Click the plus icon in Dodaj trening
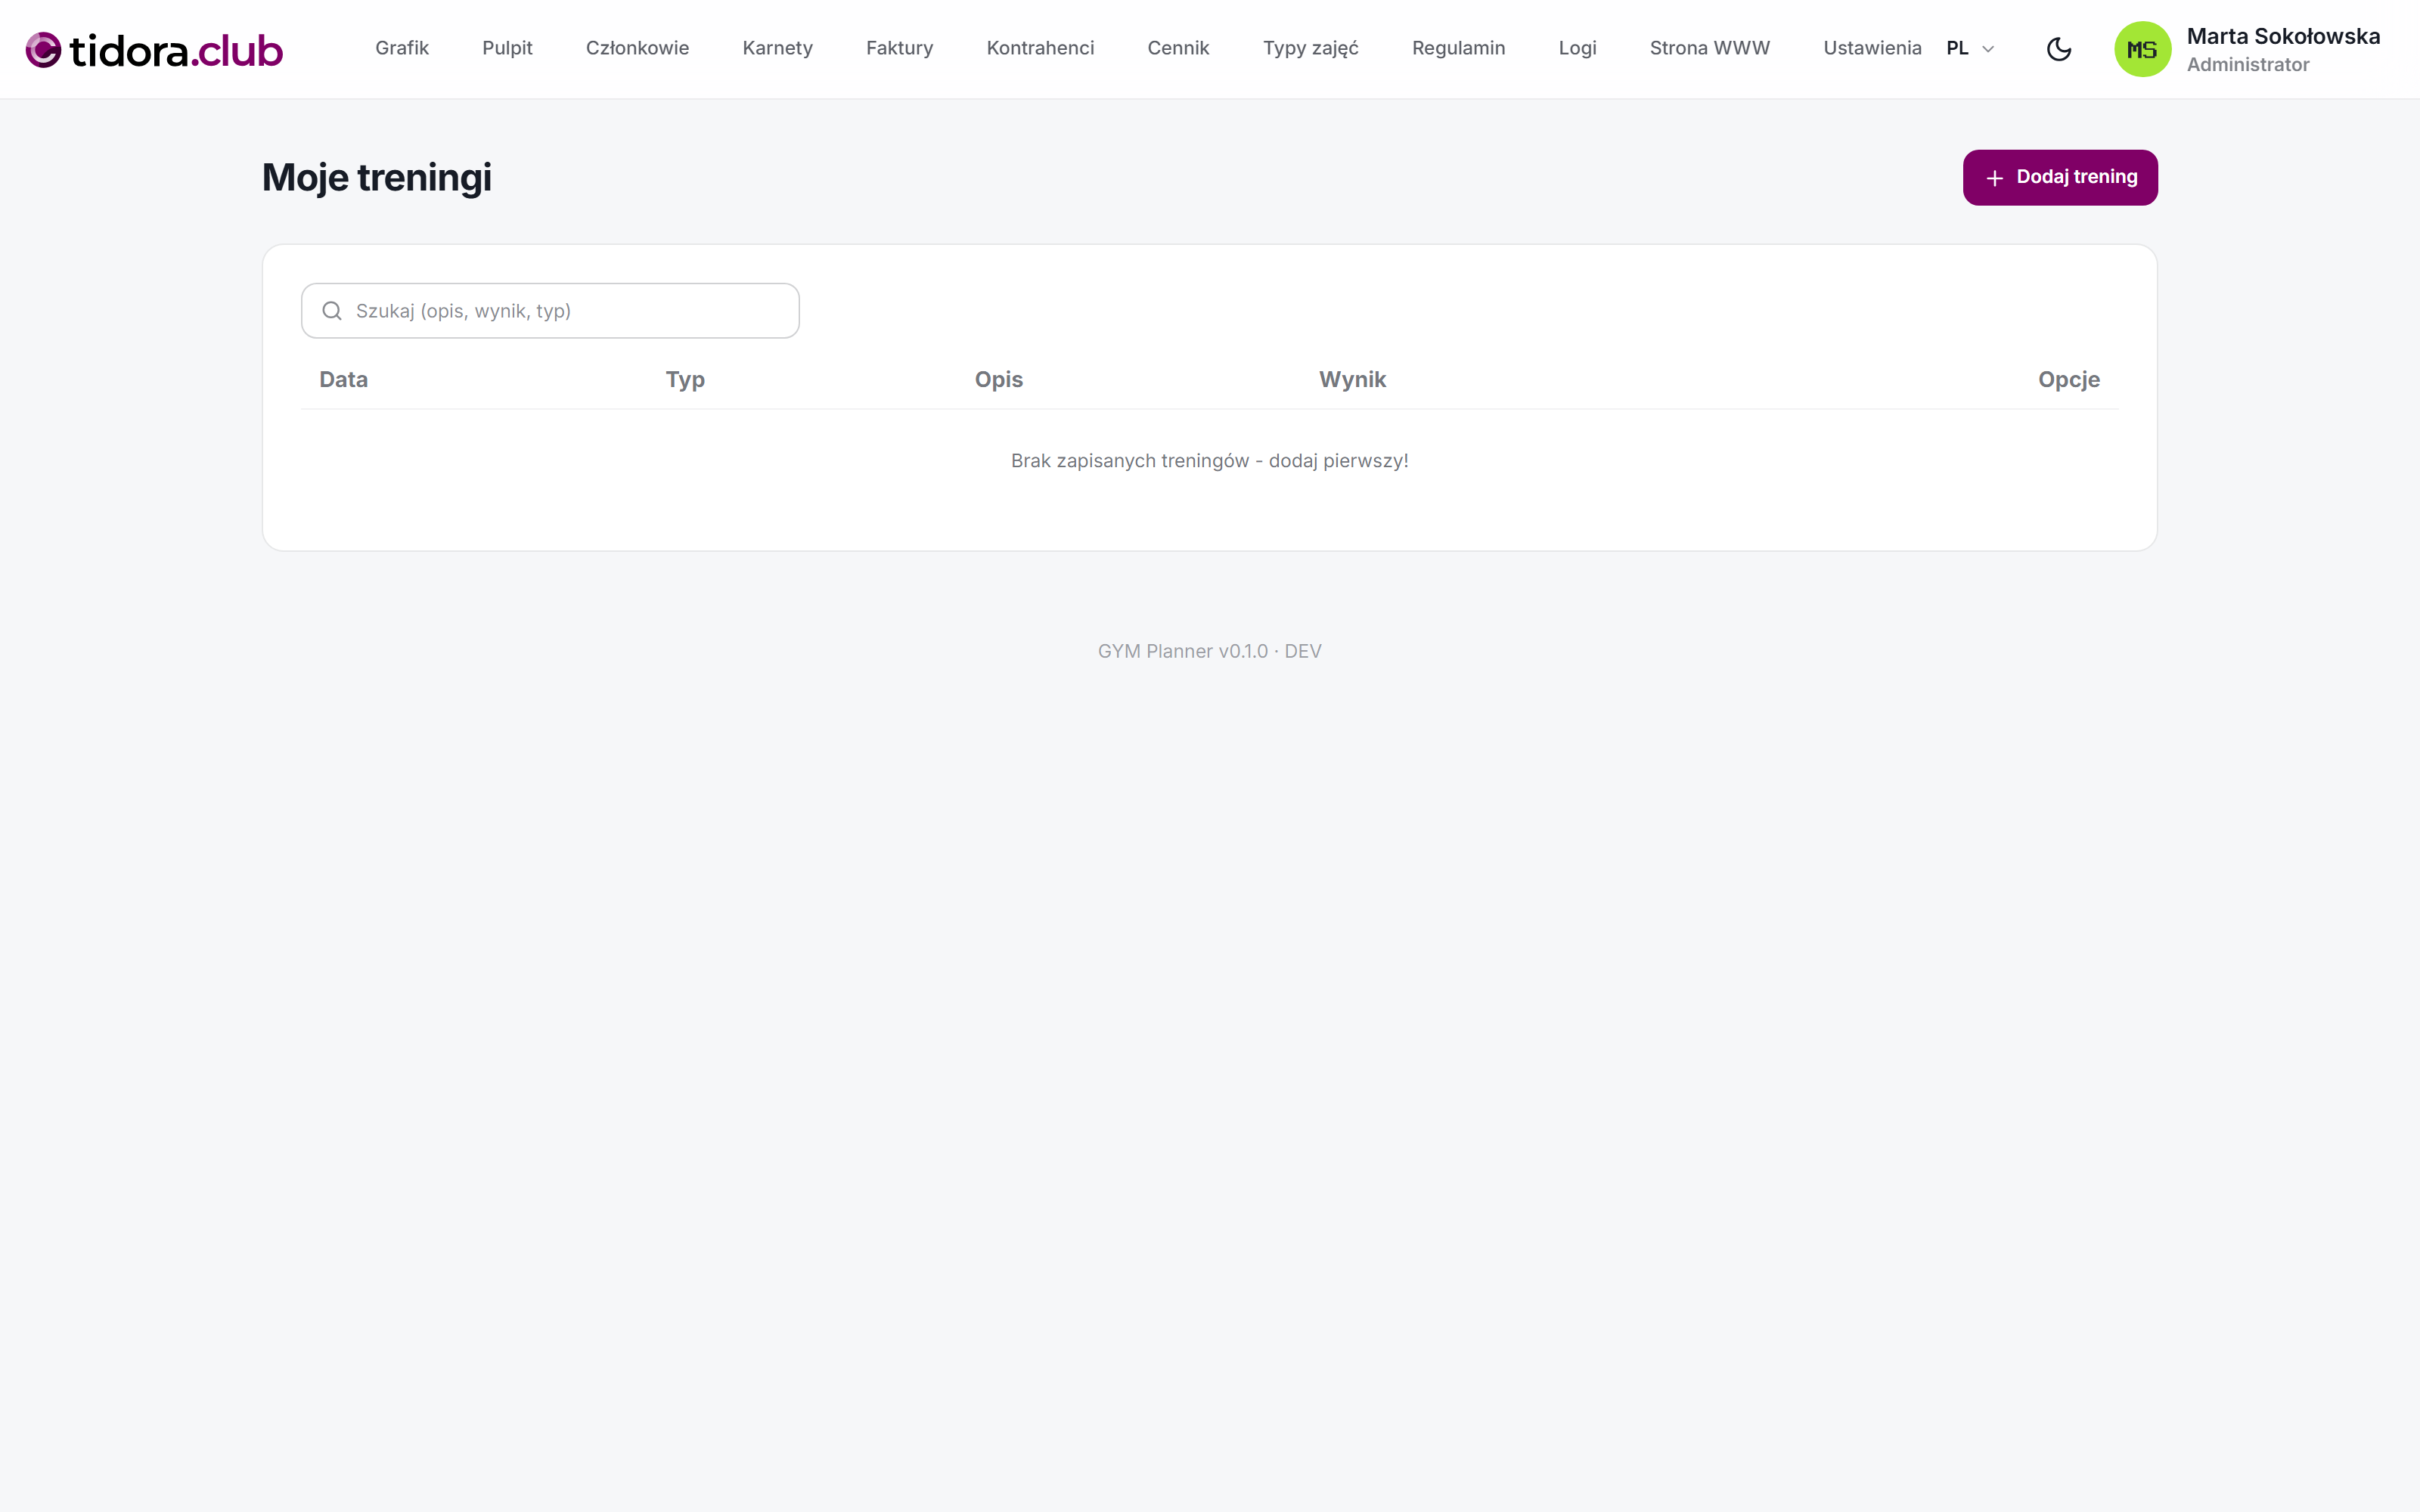Screen dimensions: 2420x1512 click(x=1994, y=178)
